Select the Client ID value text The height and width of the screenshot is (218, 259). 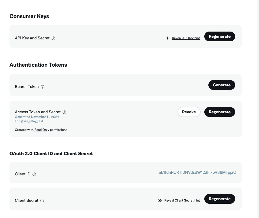coord(197,172)
